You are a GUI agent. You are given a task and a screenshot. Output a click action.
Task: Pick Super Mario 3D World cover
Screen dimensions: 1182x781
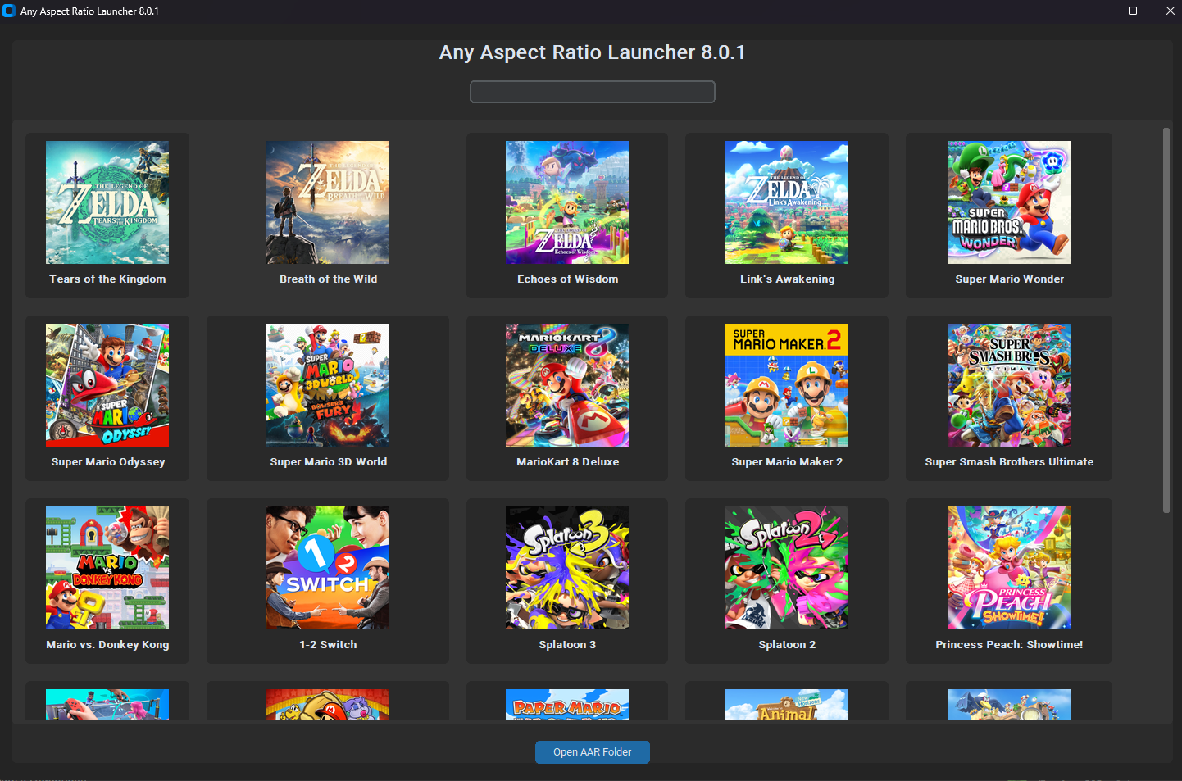(328, 385)
